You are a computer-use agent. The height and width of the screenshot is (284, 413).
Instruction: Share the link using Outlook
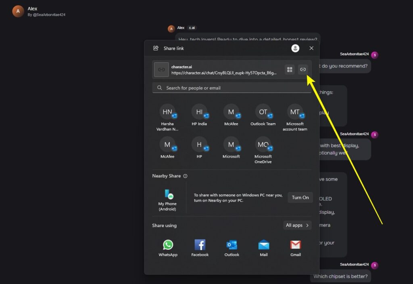pyautogui.click(x=232, y=248)
